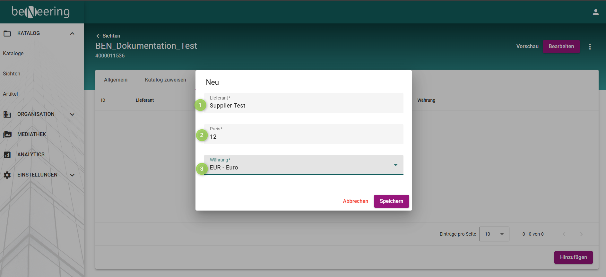606x277 pixels.
Task: Expand the EINSTELLUNGEN section chevron
Action: [72, 175]
